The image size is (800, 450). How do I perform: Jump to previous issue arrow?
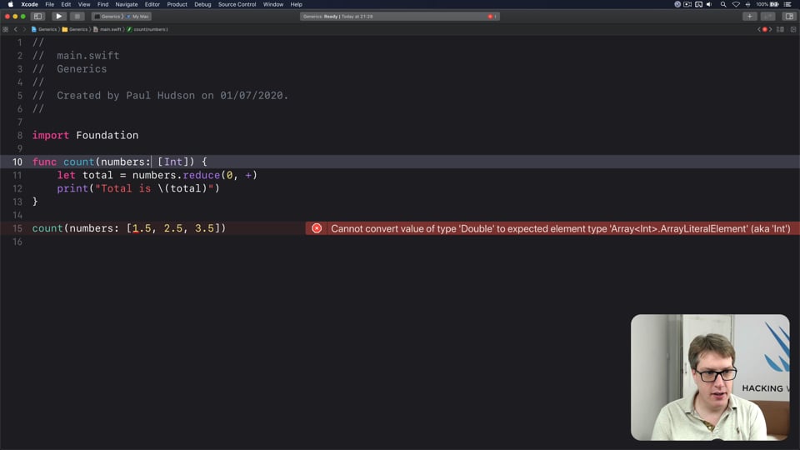(x=758, y=29)
